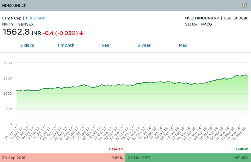
Task: Click the 05 Dec 17 x-axis date
Action: (x=128, y=134)
